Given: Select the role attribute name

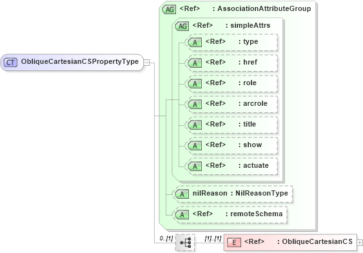Looking at the screenshot, I should (250, 83).
